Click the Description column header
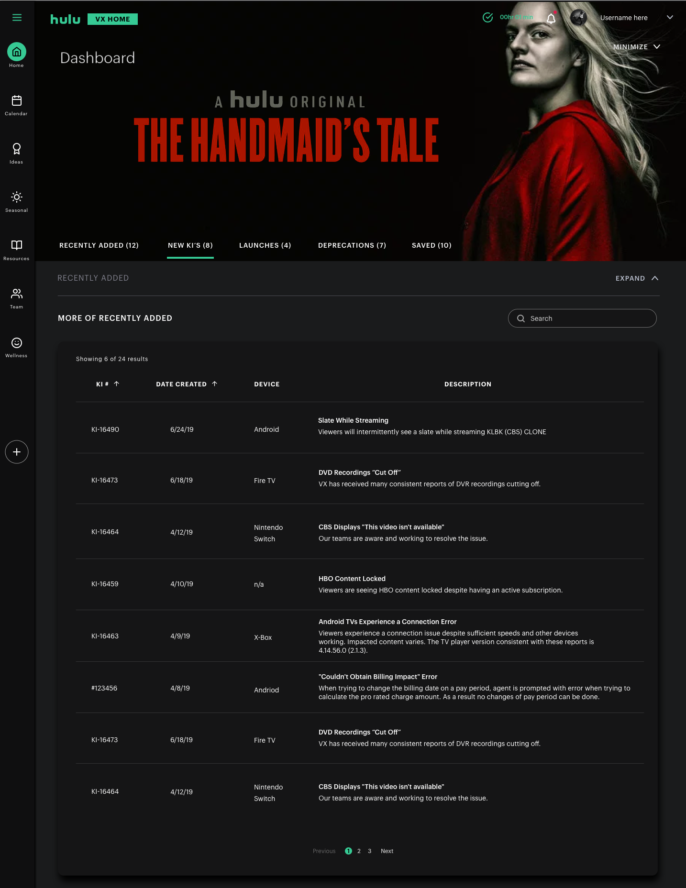Image resolution: width=686 pixels, height=888 pixels. click(x=468, y=384)
